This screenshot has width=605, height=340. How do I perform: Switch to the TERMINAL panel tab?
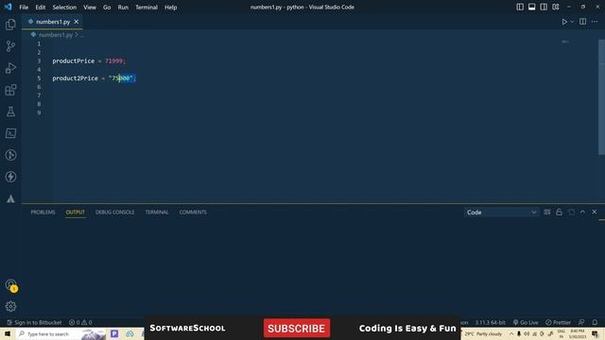(157, 212)
